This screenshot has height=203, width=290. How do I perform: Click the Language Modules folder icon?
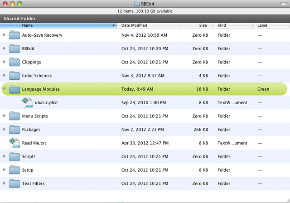tap(14, 89)
